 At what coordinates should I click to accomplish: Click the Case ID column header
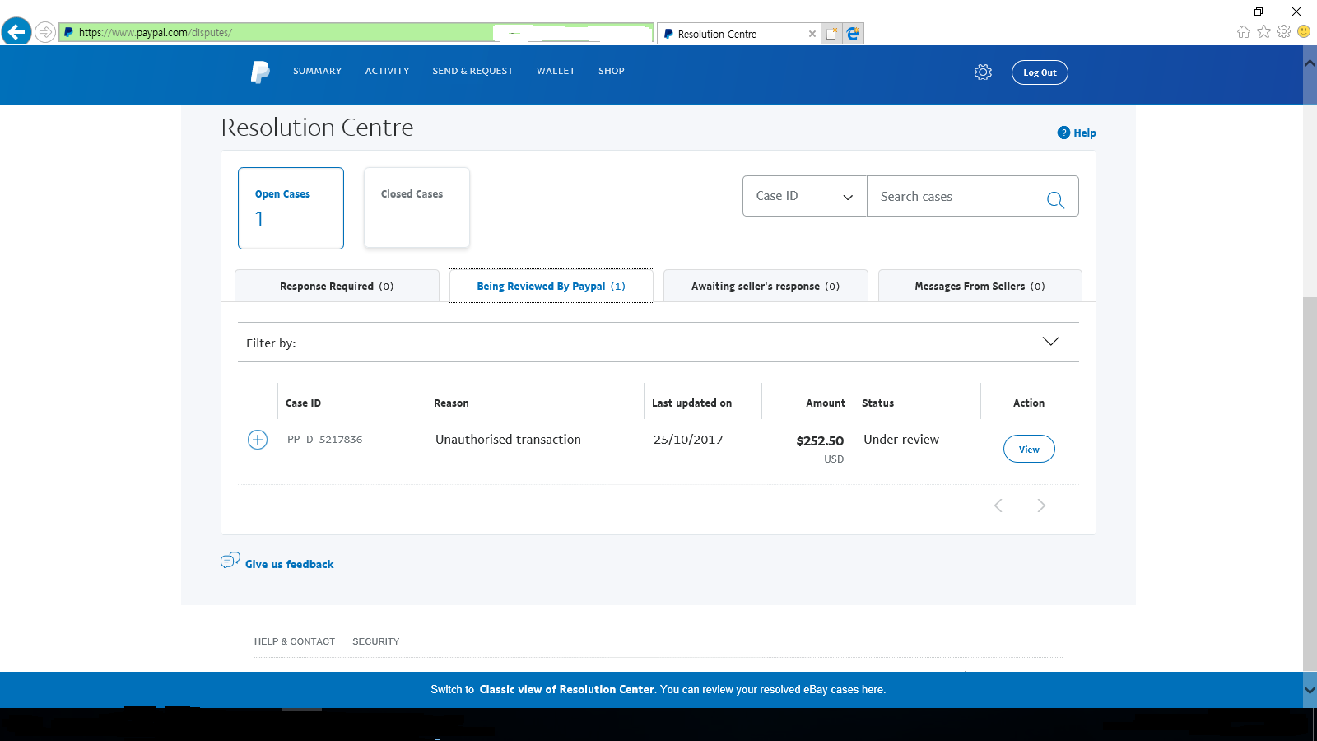click(x=303, y=403)
